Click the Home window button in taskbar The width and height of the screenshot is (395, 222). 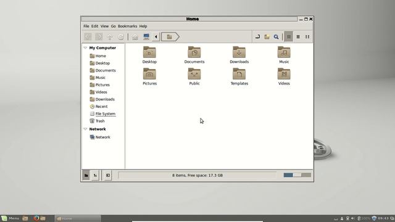[78, 218]
